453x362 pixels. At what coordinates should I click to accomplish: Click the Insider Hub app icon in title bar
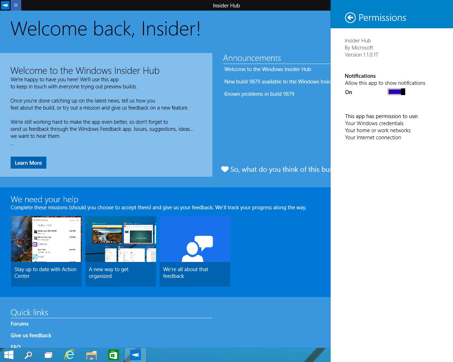[x=5, y=5]
